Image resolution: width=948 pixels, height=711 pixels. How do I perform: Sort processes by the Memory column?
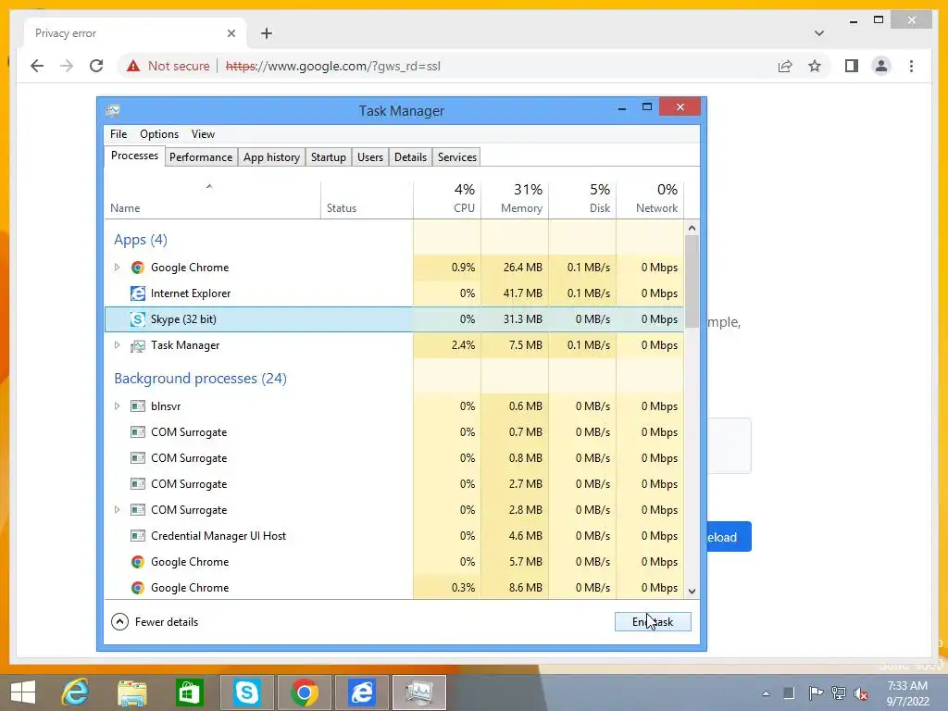tap(515, 199)
